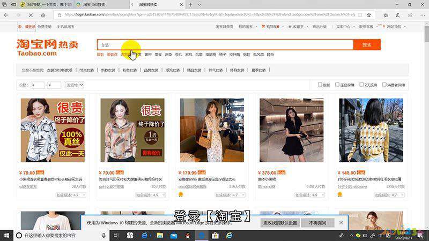Image resolution: width=429 pixels, height=241 pixels.
Task: Click the share icon in Edge toolbar
Action: (x=410, y=16)
